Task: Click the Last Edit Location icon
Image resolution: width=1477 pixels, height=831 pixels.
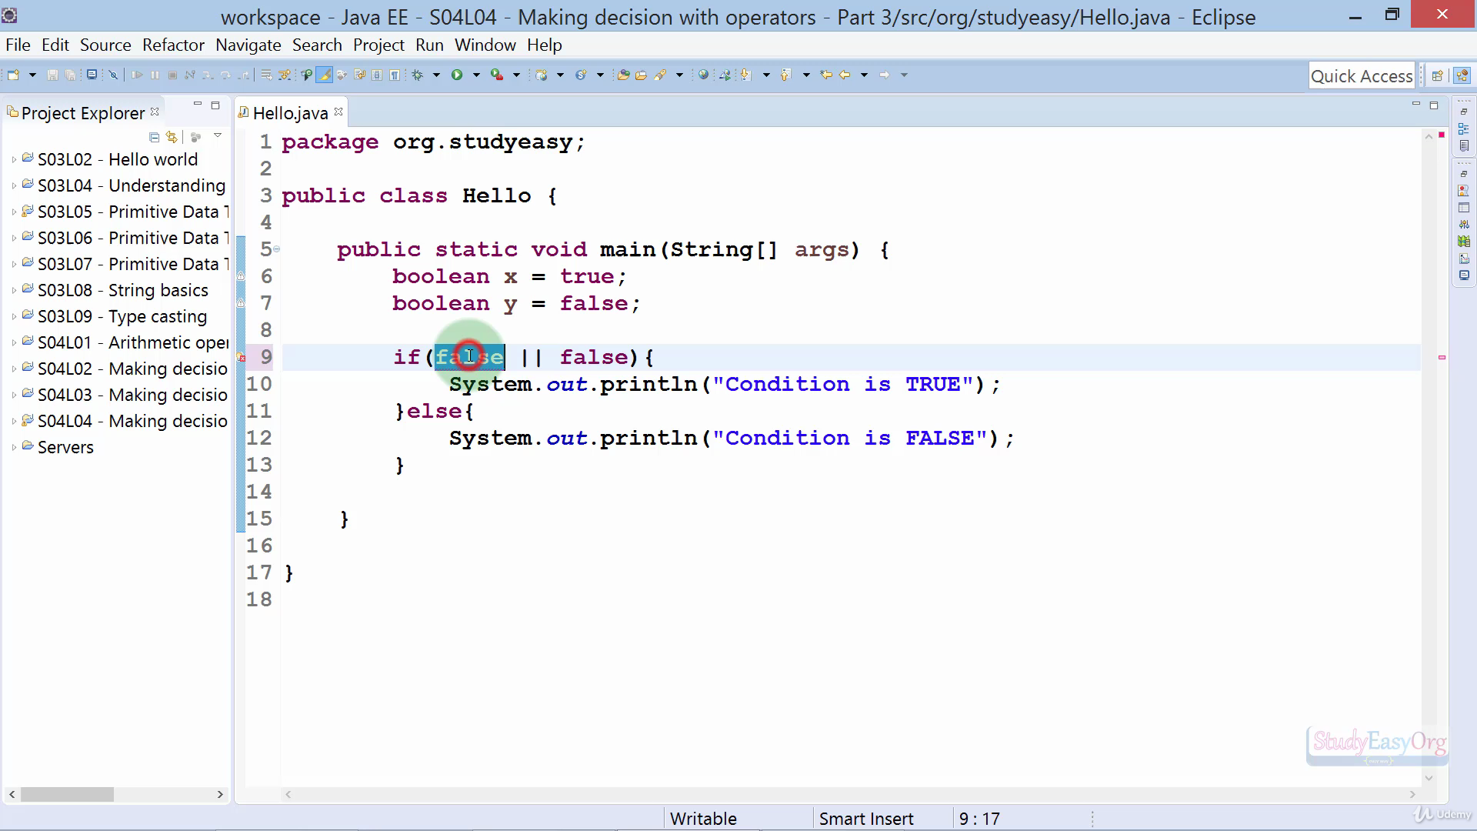Action: (x=826, y=75)
